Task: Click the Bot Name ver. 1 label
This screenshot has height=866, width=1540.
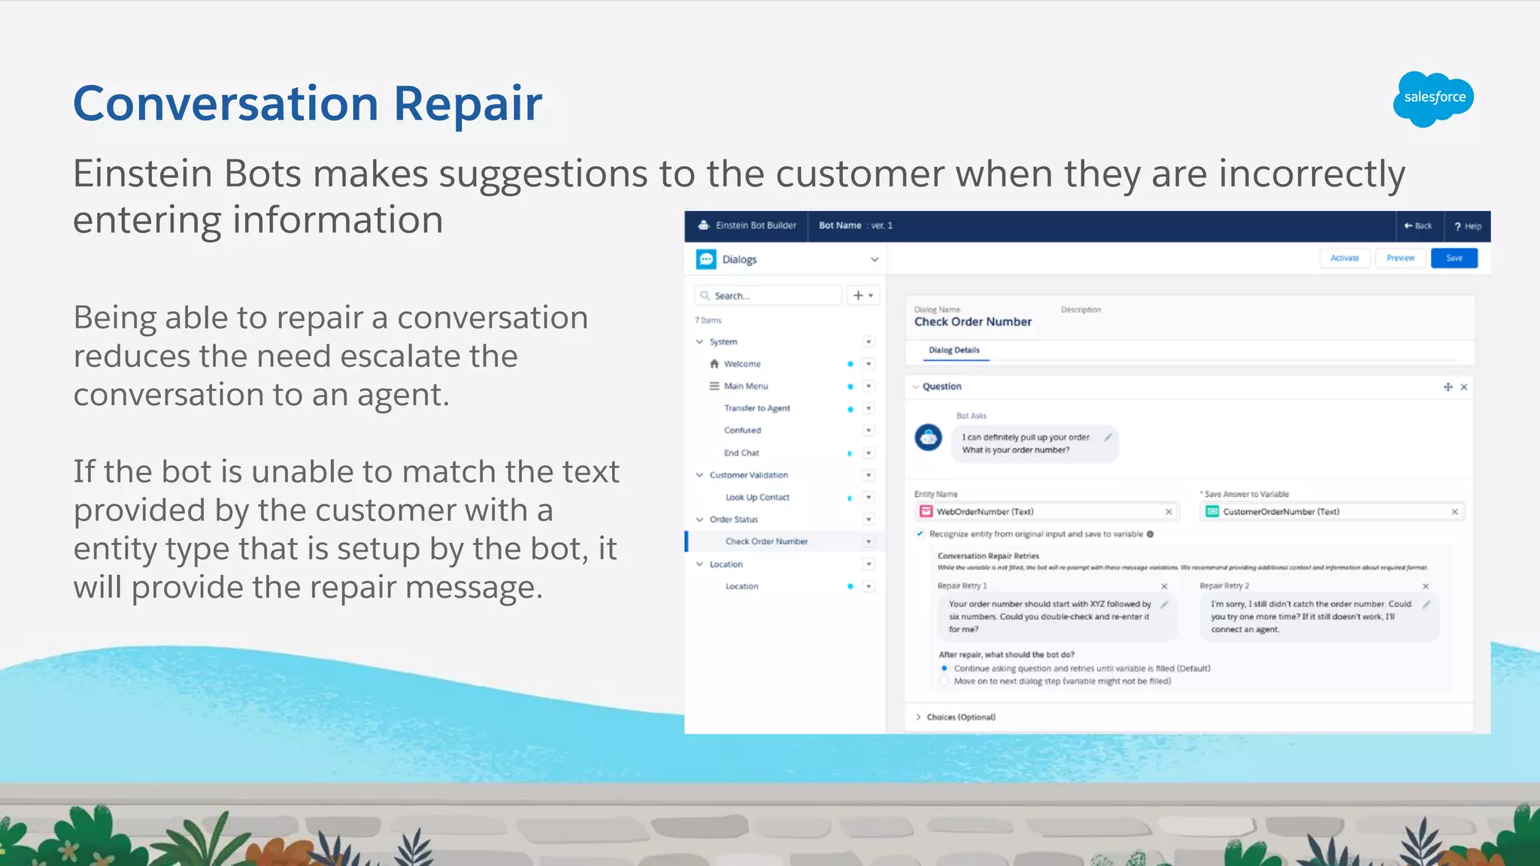Action: (x=856, y=226)
